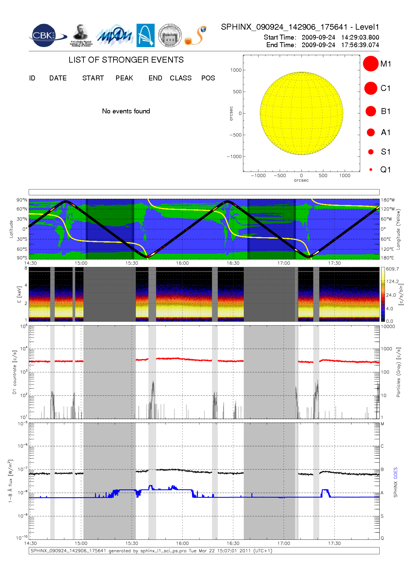The width and height of the screenshot is (409, 578).
Task: Click the PEAK column header
Action: pyautogui.click(x=124, y=78)
